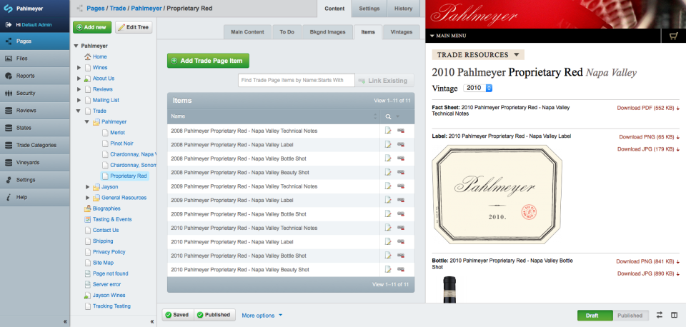The width and height of the screenshot is (686, 327).
Task: Sort items by Name column
Action: (x=274, y=116)
